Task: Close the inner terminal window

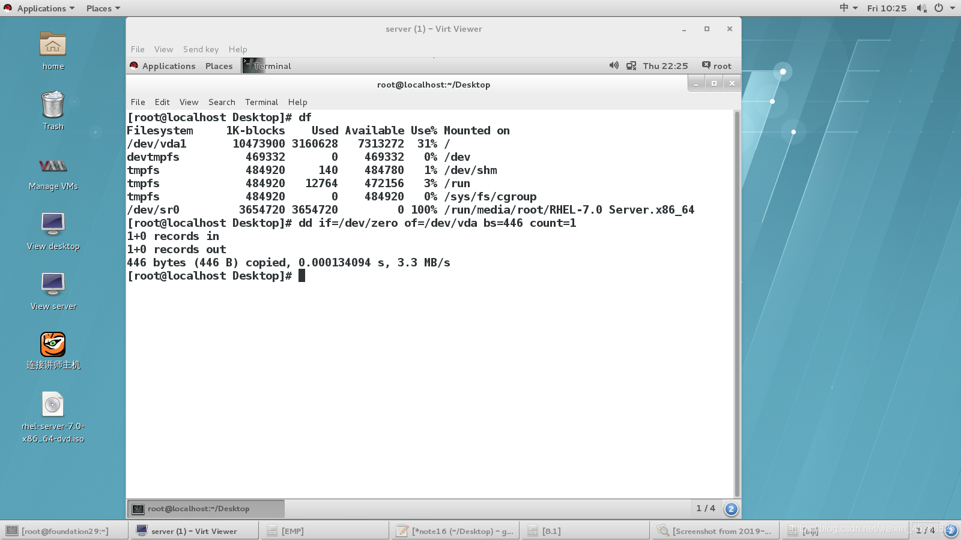Action: click(732, 84)
